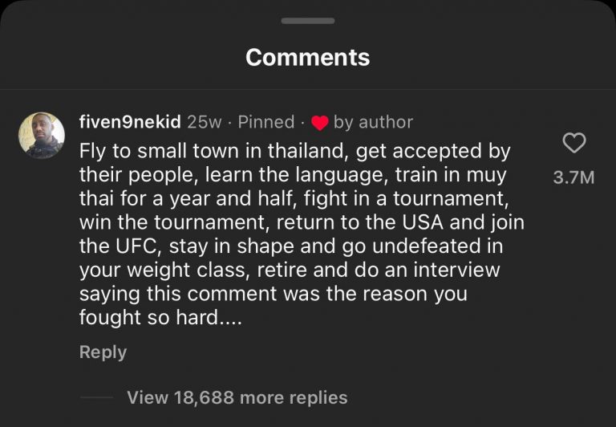Like the comment with the heart outline

tap(574, 144)
